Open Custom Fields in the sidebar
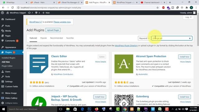The image size is (199, 112). click(x=12, y=86)
